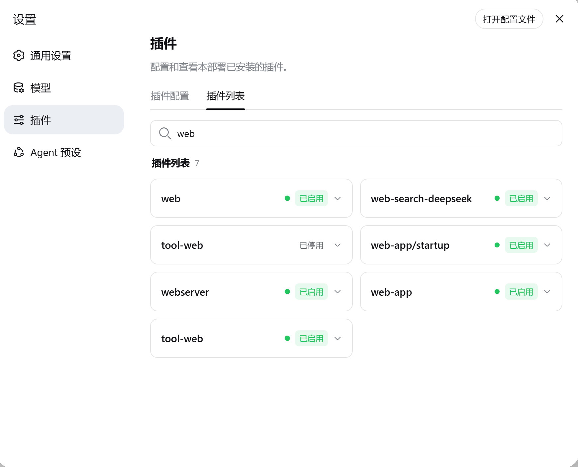578x467 pixels.
Task: Close the settings dialog with X
Action: [x=559, y=19]
